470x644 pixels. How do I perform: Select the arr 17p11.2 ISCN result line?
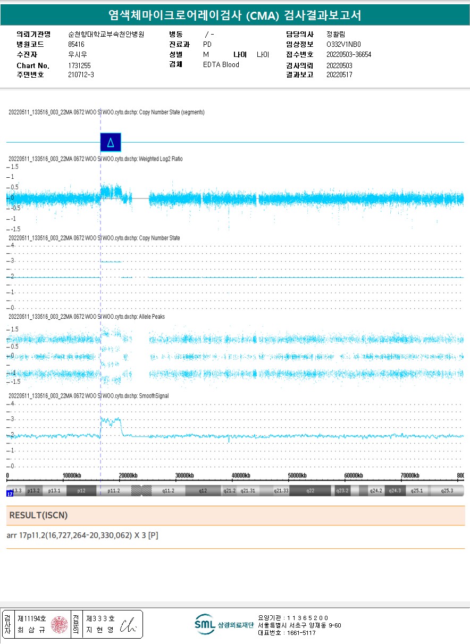[82, 535]
